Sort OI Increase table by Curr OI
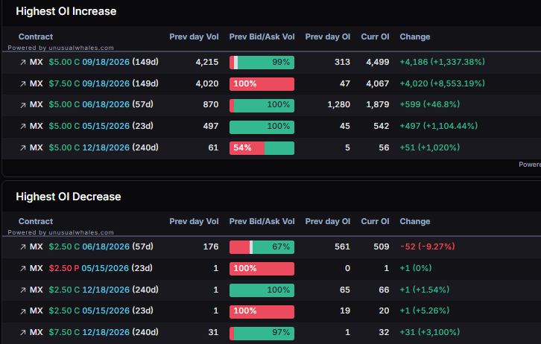The height and width of the screenshot is (344, 541). pos(375,37)
